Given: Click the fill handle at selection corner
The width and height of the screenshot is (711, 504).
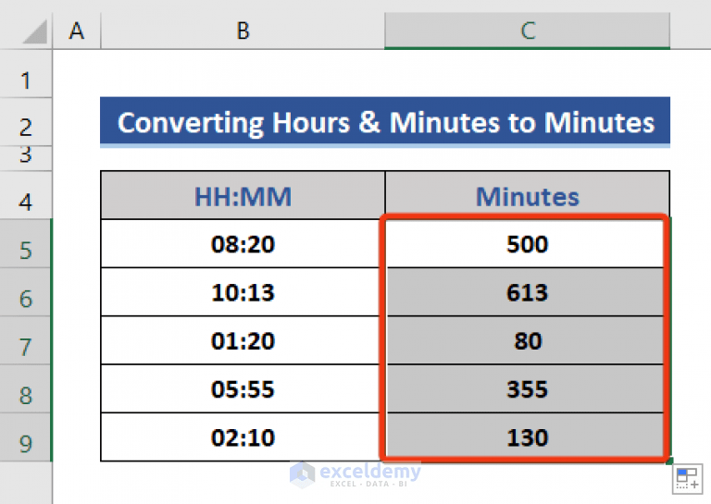Looking at the screenshot, I should (669, 461).
